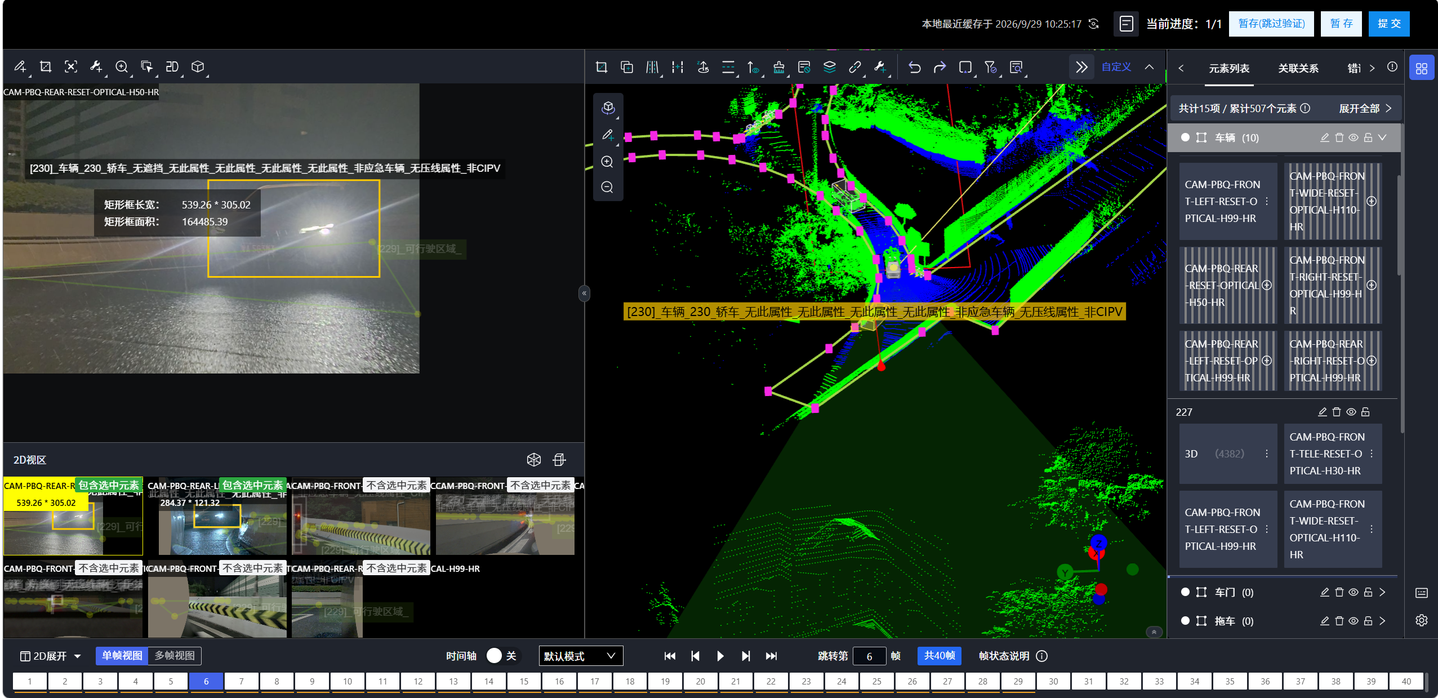Click the keyboard shortcuts icon on right edge

[x=1421, y=593]
